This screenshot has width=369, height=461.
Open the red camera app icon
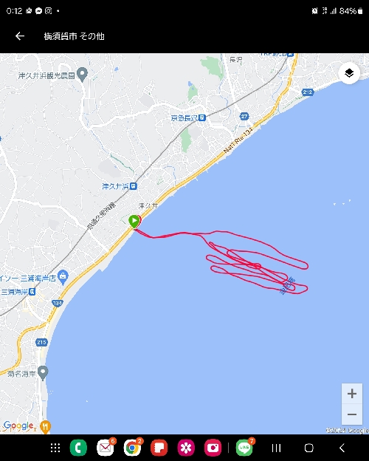pyautogui.click(x=213, y=448)
